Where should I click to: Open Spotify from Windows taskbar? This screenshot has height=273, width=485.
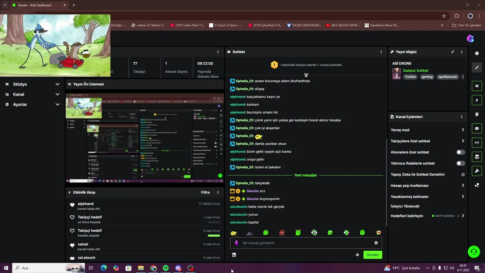[x=166, y=268]
